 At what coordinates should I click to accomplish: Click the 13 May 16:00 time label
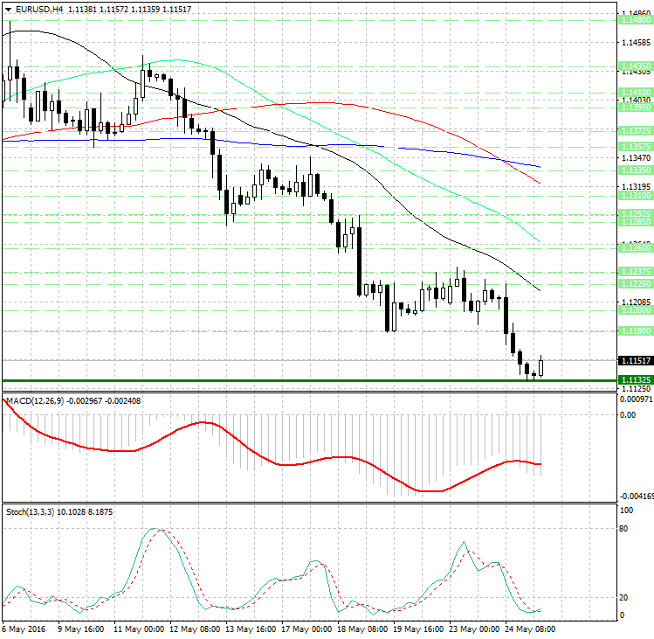(x=249, y=629)
